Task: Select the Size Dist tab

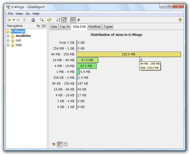Action: [x=79, y=26]
